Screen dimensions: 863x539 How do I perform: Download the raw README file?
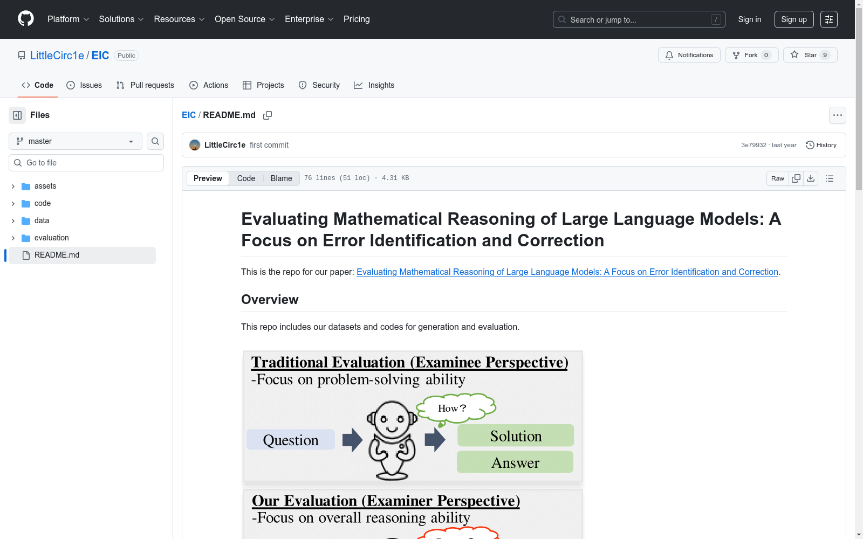(811, 178)
